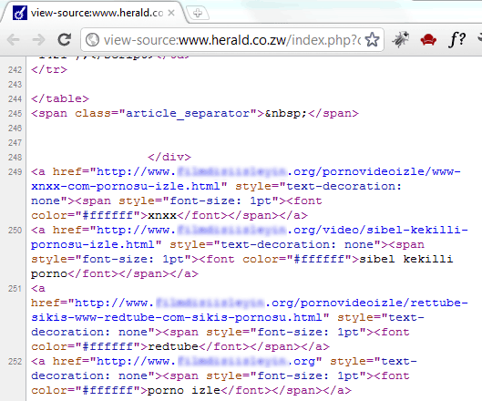The height and width of the screenshot is (401, 482).
Task: Click the article_separator span source line
Action: pos(195,114)
